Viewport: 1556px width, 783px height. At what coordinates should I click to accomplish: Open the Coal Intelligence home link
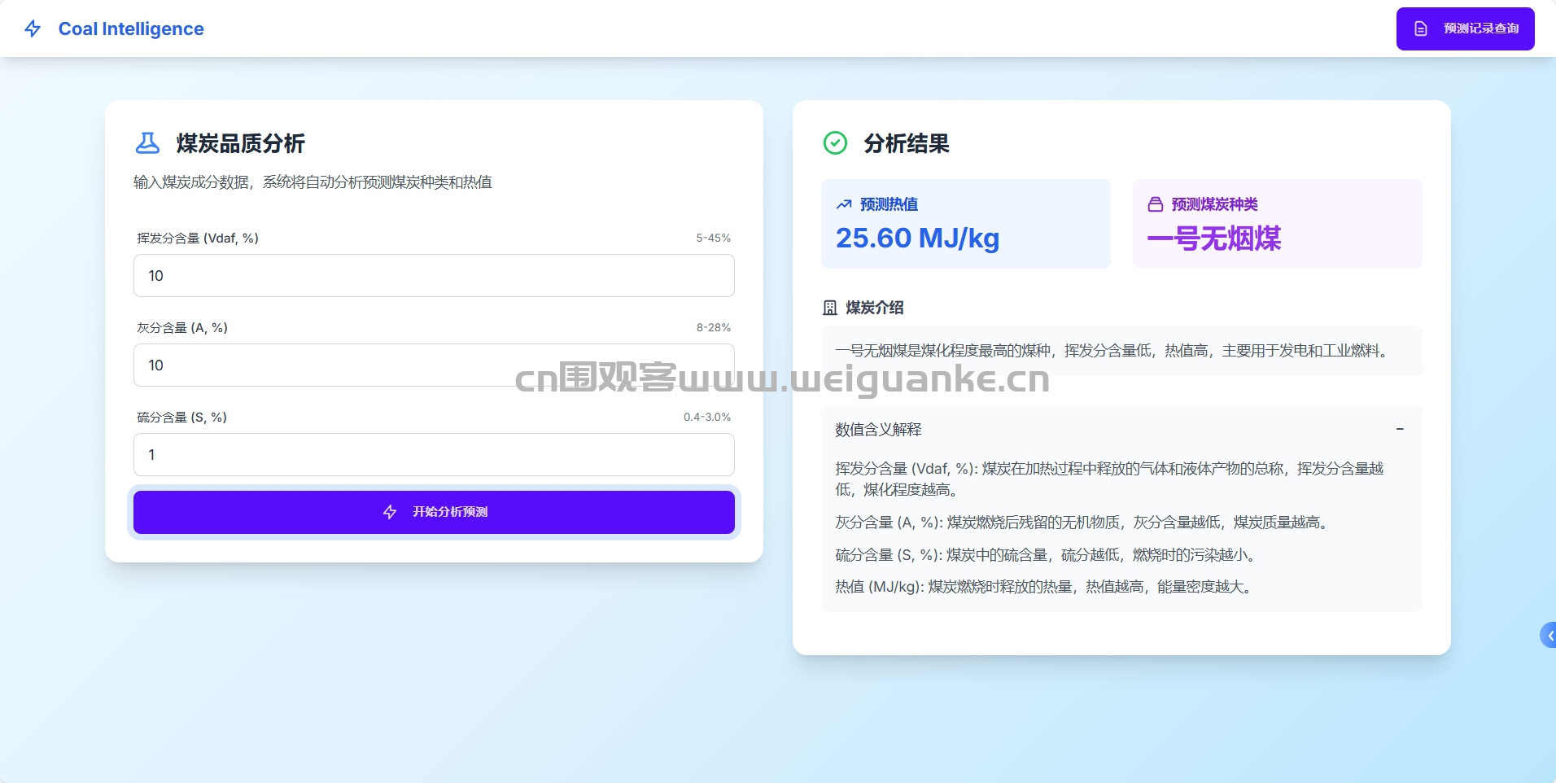coord(131,29)
